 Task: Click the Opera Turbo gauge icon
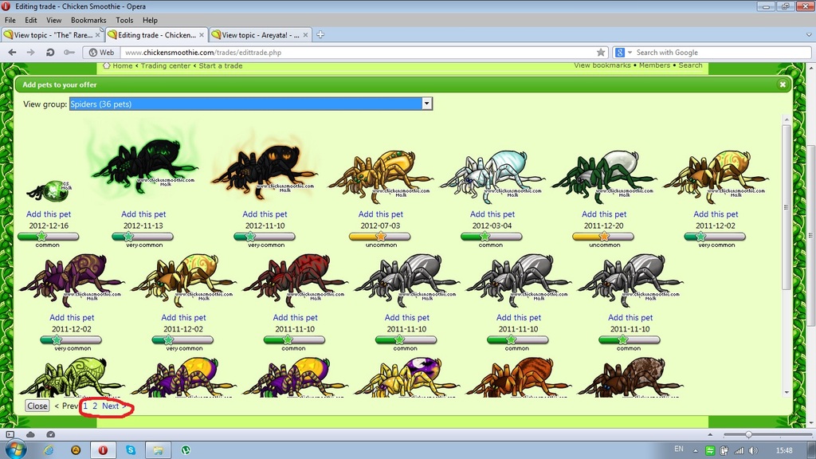click(50, 434)
